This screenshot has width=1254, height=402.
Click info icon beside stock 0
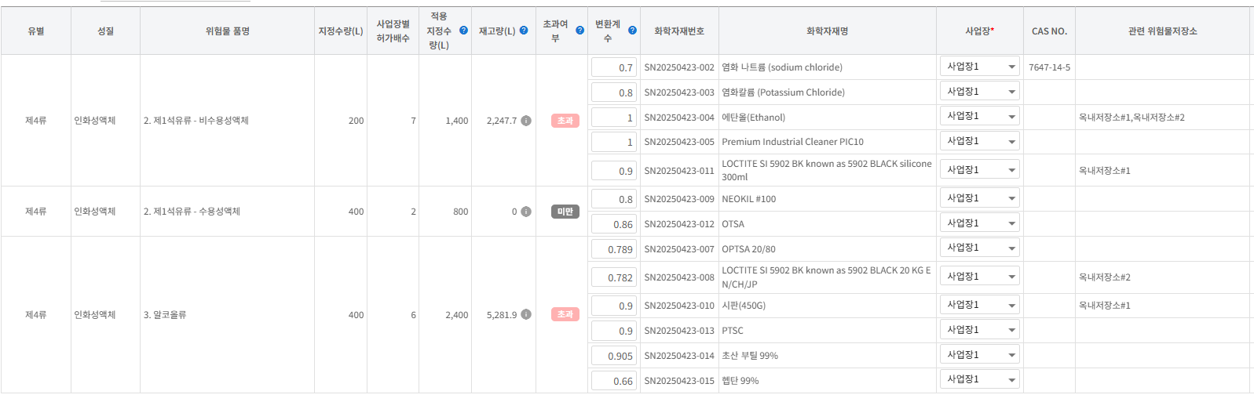click(x=526, y=212)
